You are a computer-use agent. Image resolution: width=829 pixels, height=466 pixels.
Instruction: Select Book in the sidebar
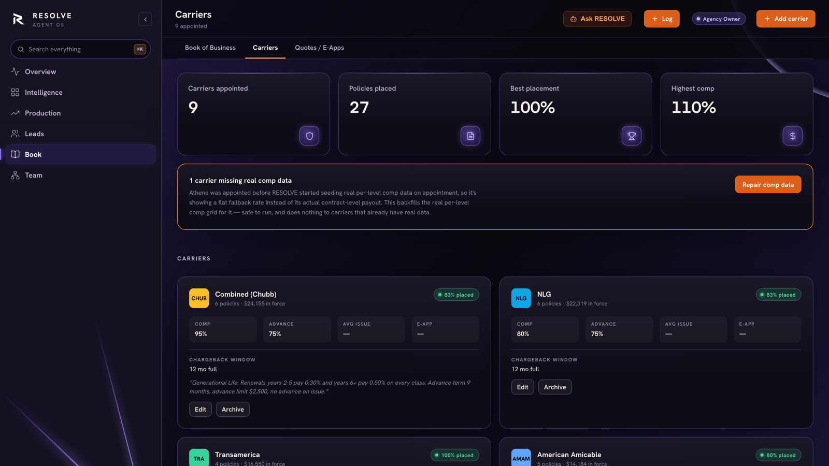pyautogui.click(x=81, y=154)
